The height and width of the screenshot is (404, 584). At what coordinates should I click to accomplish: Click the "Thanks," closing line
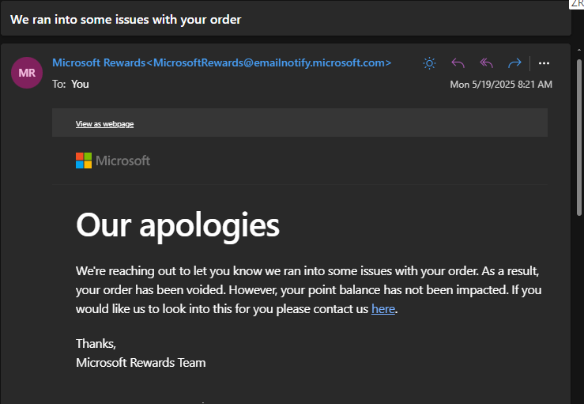click(96, 343)
